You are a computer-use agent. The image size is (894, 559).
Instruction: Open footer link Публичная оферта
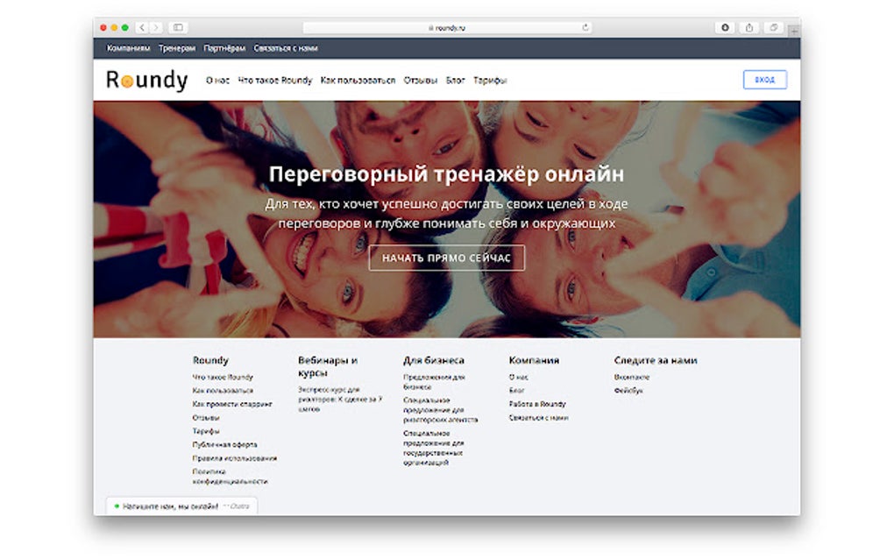224,444
